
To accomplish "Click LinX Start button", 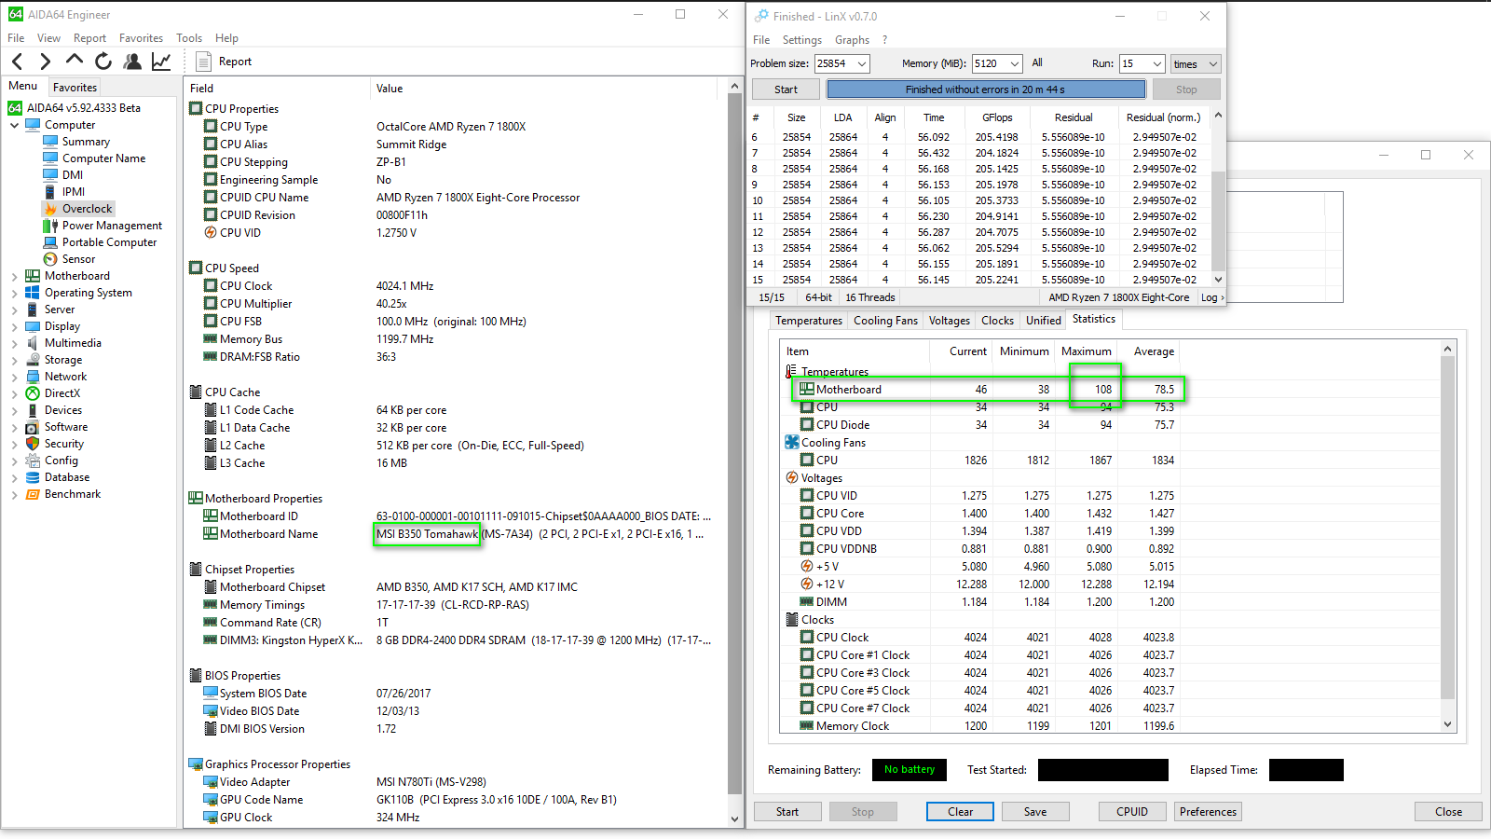I will (786, 89).
